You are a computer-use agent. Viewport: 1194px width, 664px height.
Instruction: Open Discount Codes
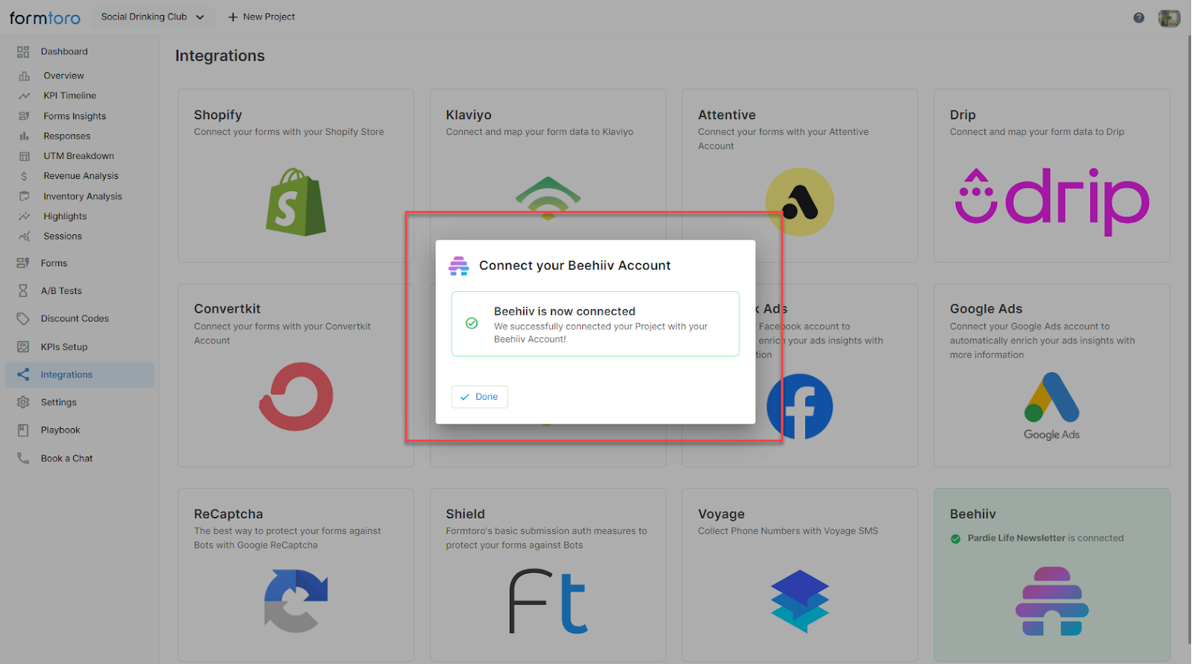(x=75, y=319)
